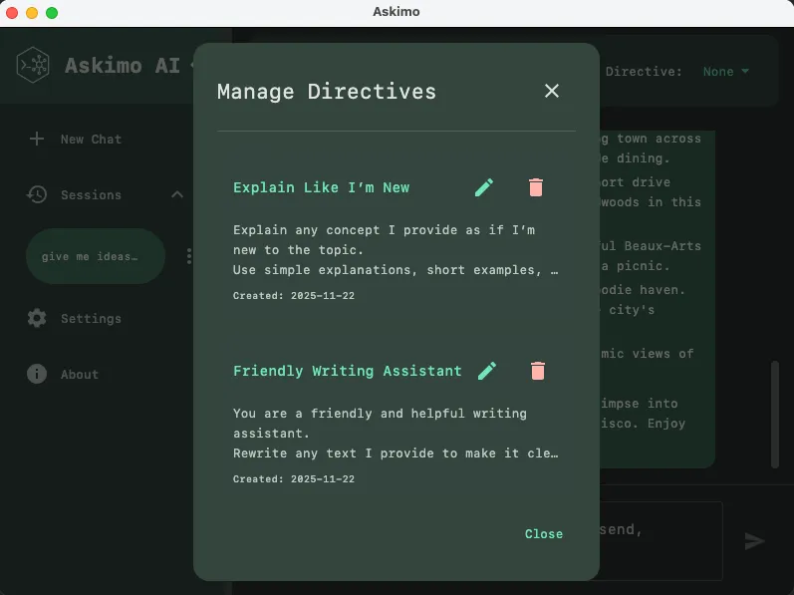Open options menu for 'give me ideas…' session
794x595 pixels.
coord(189,256)
